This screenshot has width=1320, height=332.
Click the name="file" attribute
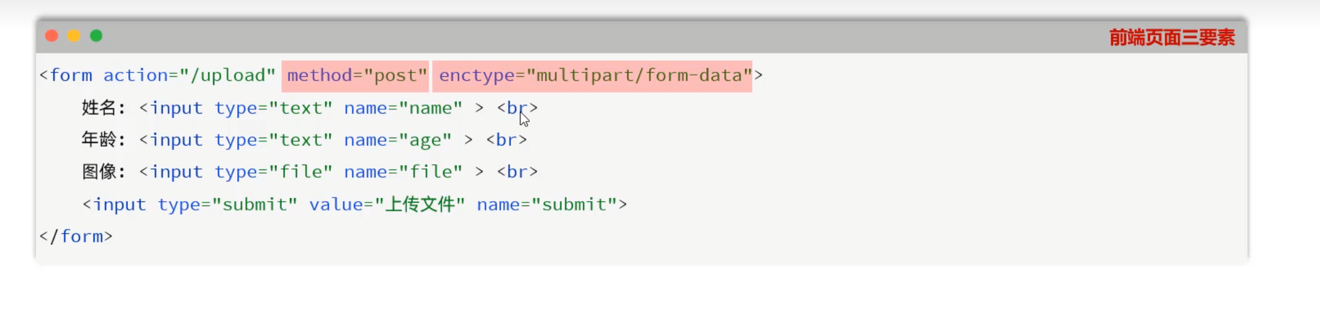[x=403, y=172]
